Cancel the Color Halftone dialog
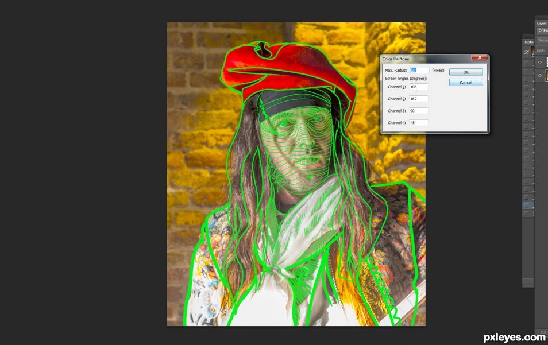 pos(466,83)
